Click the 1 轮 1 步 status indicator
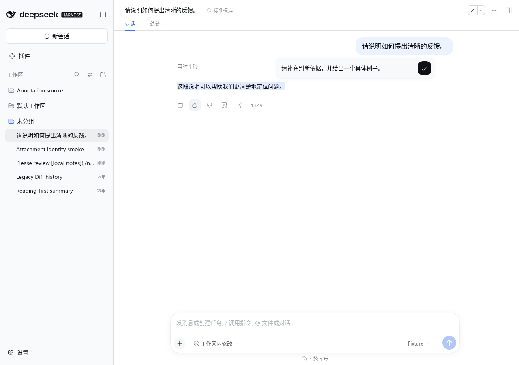519x365 pixels. click(315, 359)
